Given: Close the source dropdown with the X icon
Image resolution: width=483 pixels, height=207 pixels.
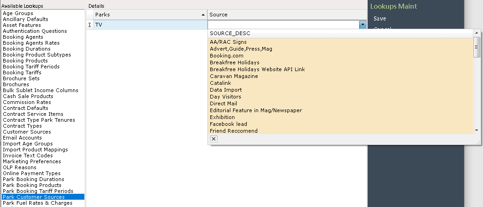Looking at the screenshot, I should point(214,139).
